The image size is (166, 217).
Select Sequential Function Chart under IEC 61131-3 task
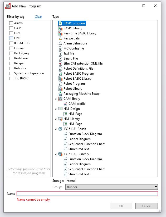tap(86, 144)
